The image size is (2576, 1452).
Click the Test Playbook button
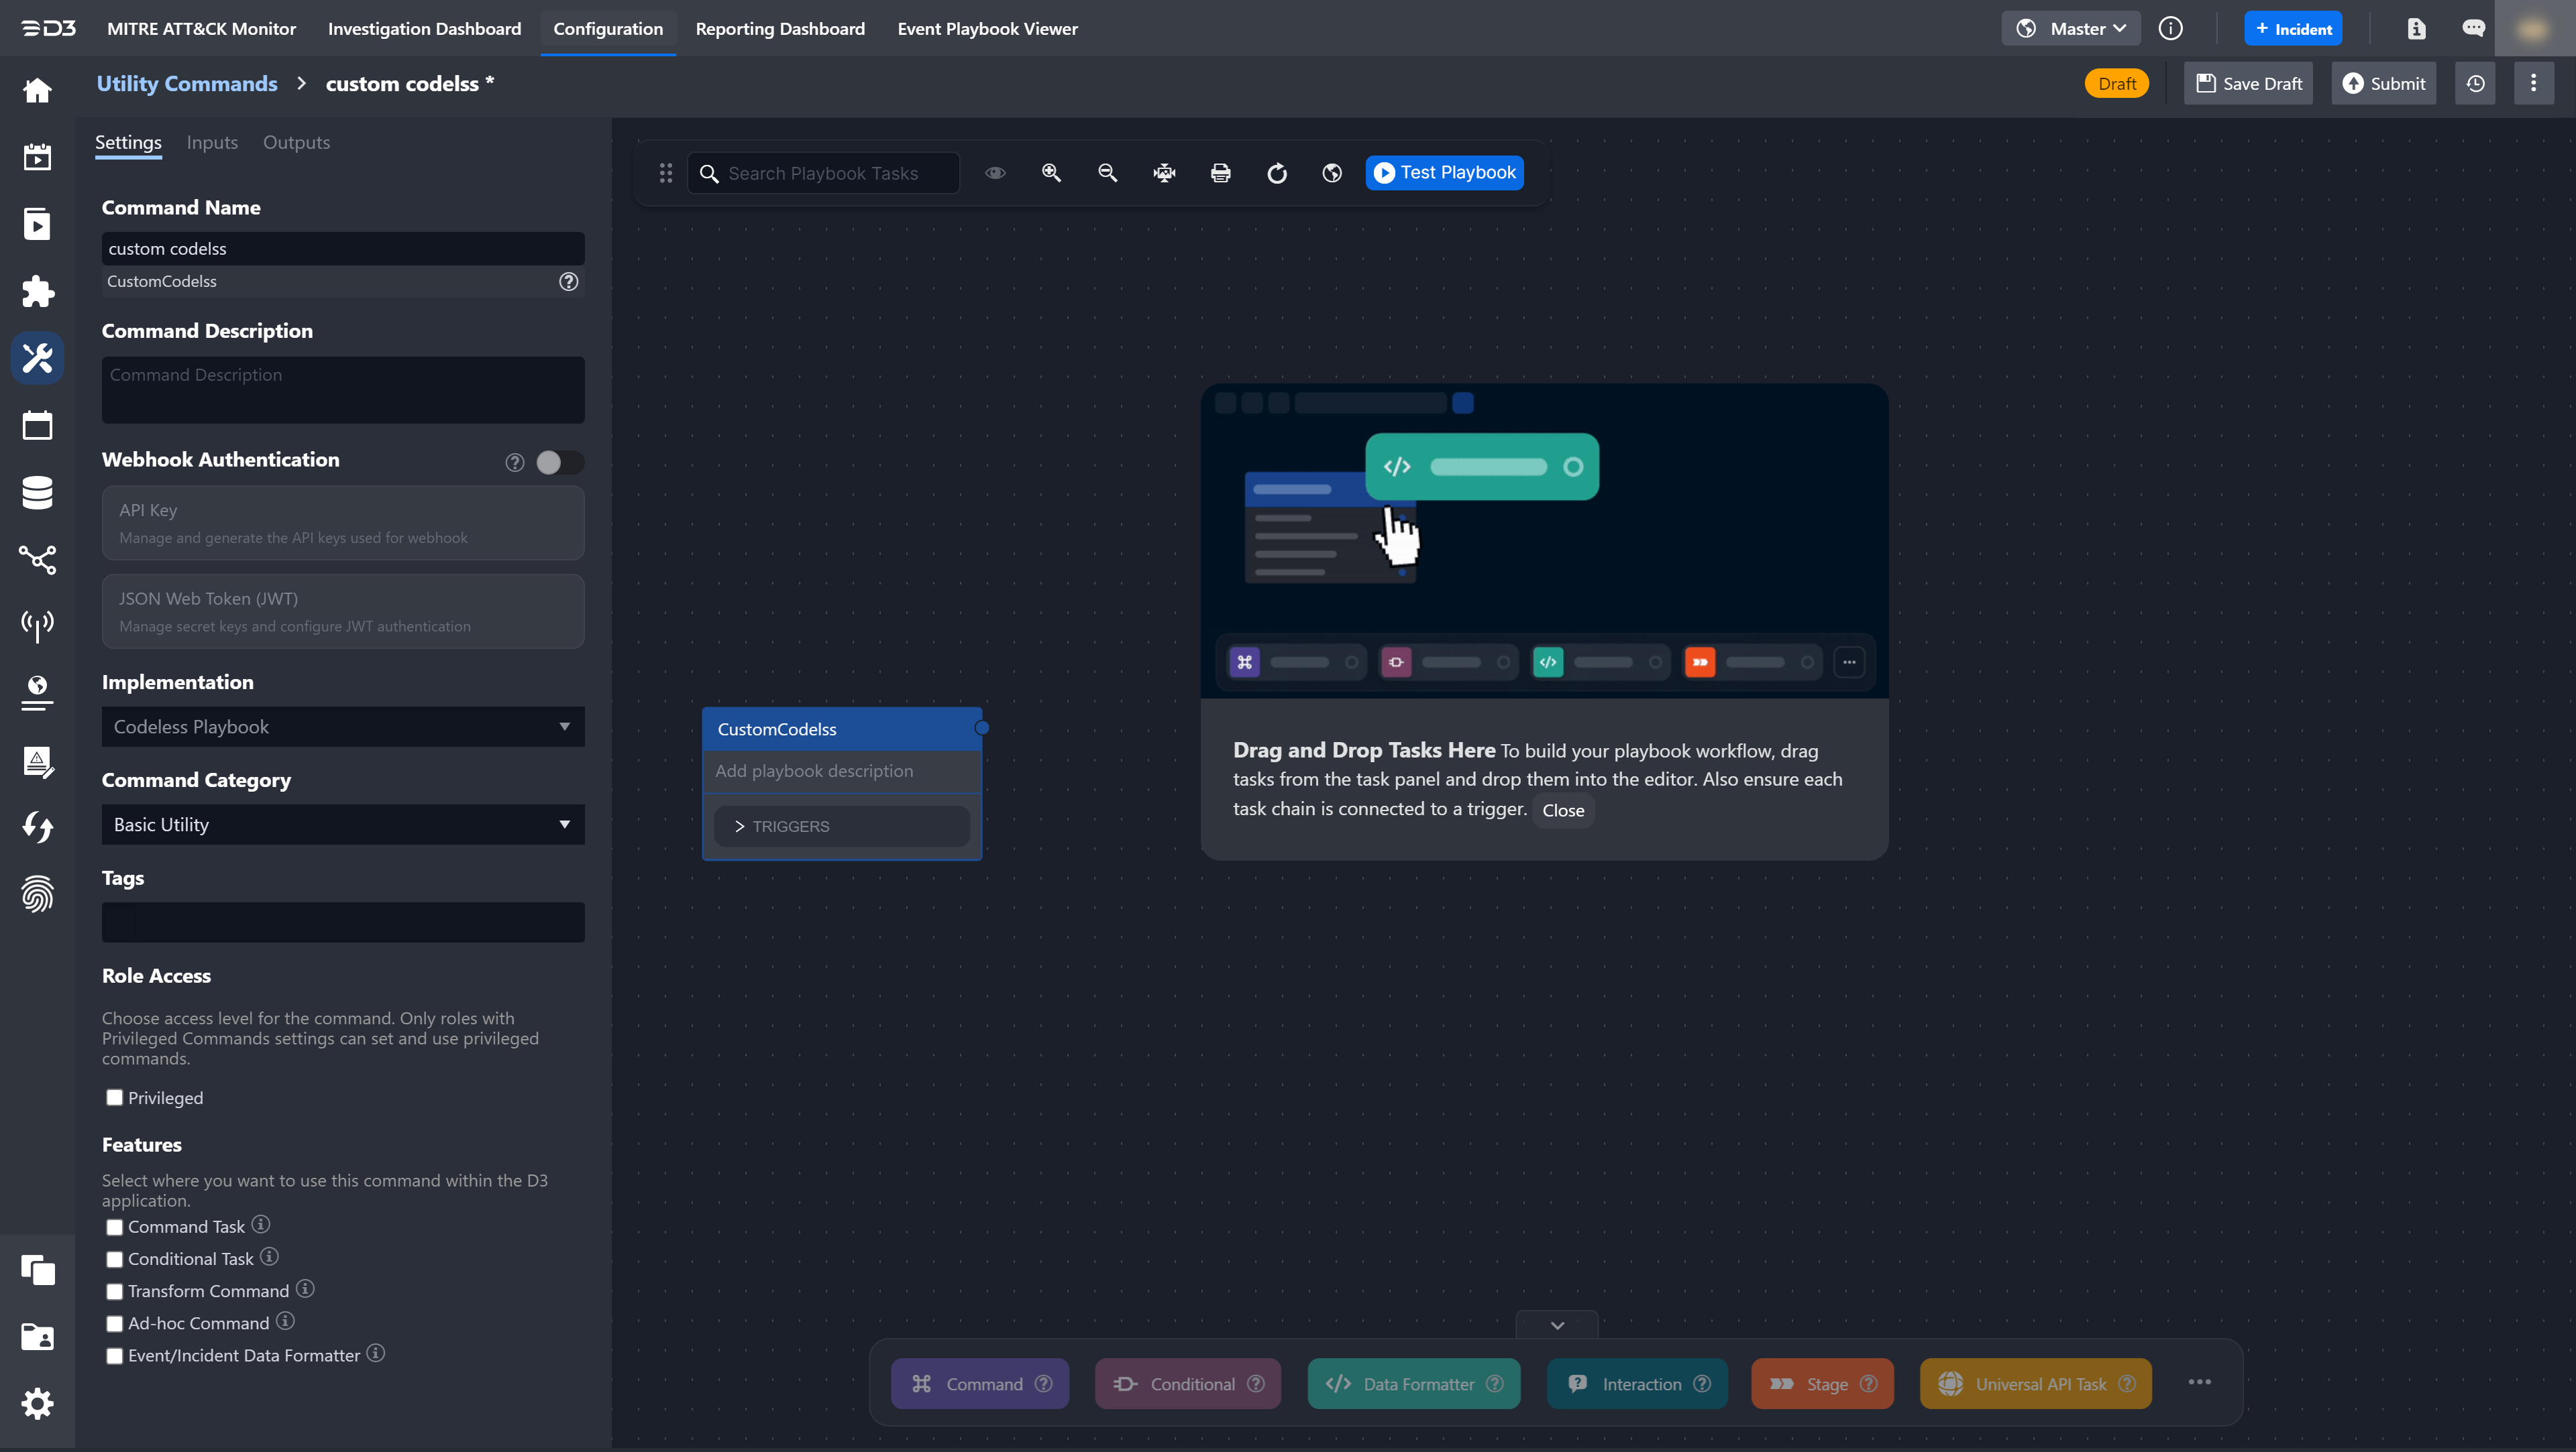coord(1444,173)
